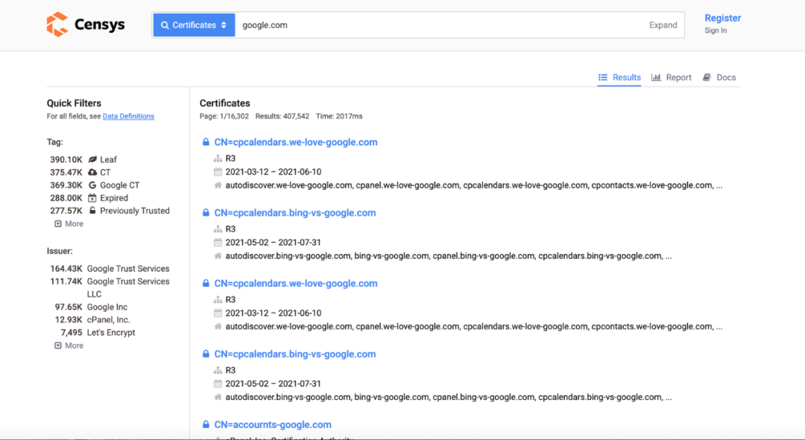
Task: Expand More under Issuer filters
Action: [x=69, y=345]
